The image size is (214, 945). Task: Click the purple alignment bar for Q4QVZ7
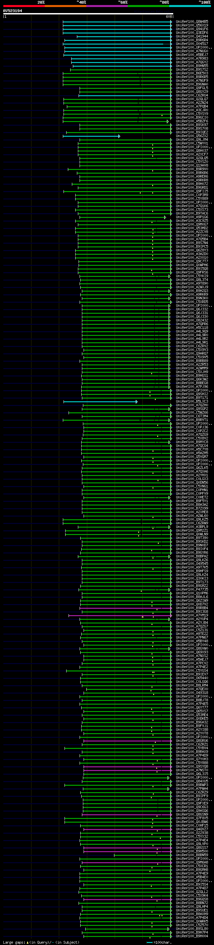pos(128,829)
